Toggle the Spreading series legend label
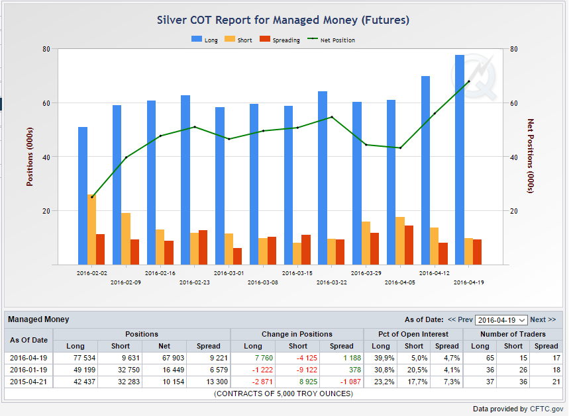The image size is (569, 416). coord(285,40)
